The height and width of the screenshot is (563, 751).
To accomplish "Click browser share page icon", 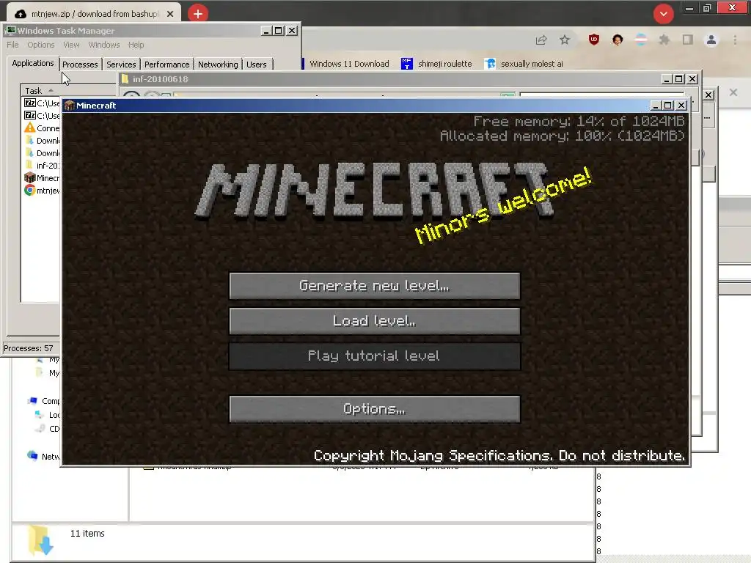I will click(541, 40).
